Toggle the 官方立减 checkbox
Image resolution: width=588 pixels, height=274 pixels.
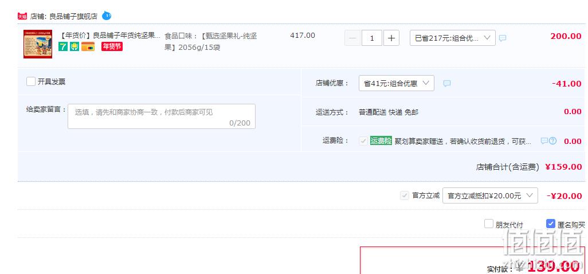click(404, 195)
